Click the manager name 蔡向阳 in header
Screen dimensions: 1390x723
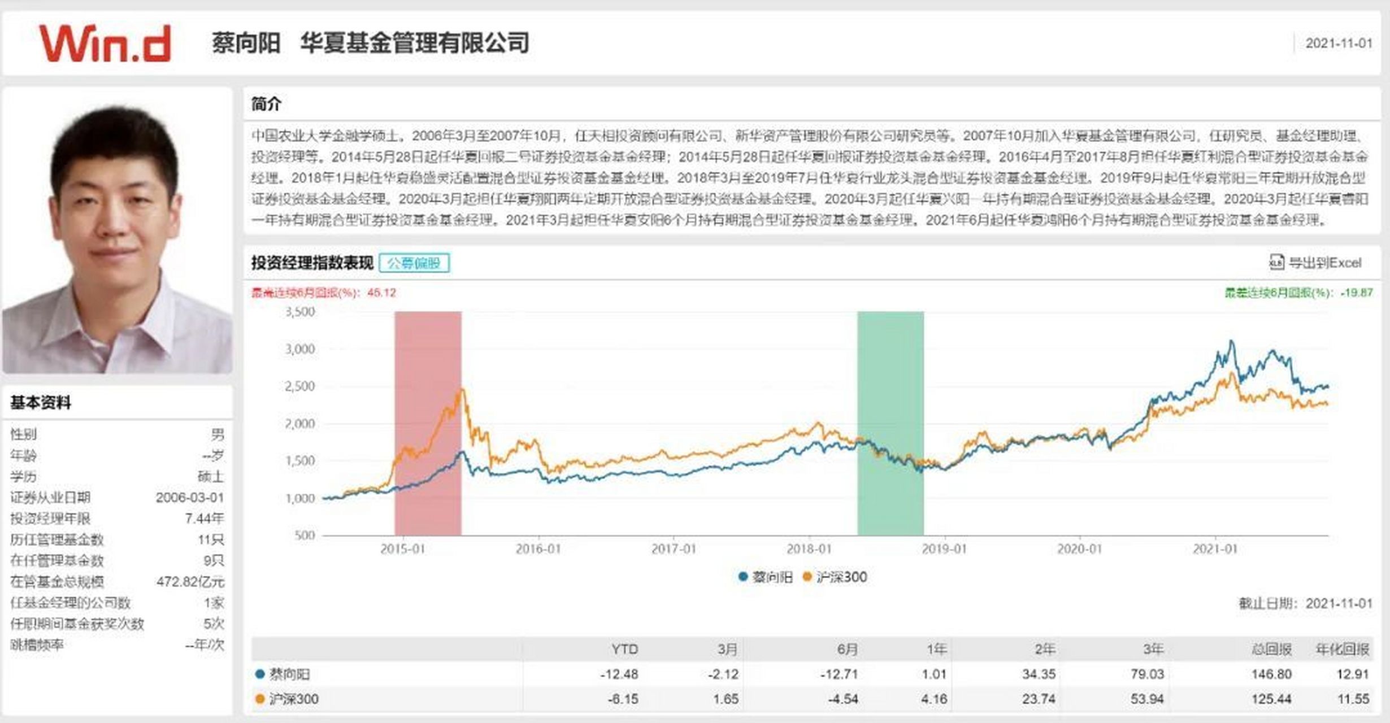tap(246, 43)
